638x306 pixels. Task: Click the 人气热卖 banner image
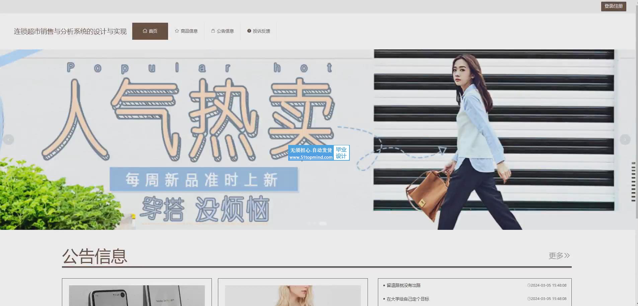click(x=317, y=140)
